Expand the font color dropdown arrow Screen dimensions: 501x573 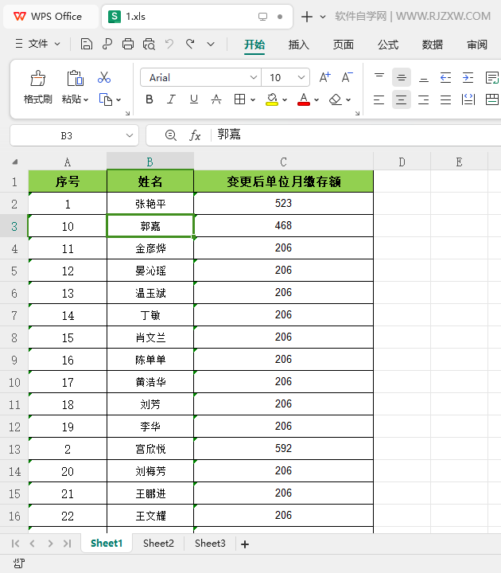(317, 99)
